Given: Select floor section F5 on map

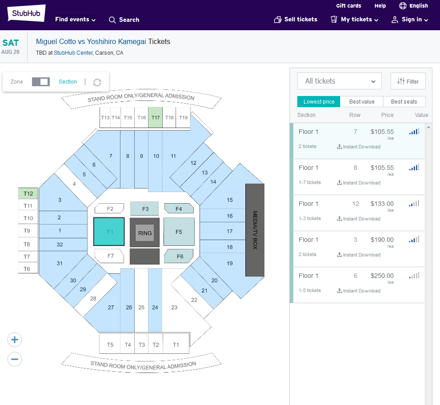Looking at the screenshot, I should (x=179, y=232).
